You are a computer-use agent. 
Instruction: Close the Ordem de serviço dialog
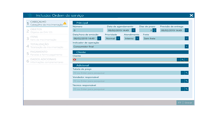click(191, 15)
